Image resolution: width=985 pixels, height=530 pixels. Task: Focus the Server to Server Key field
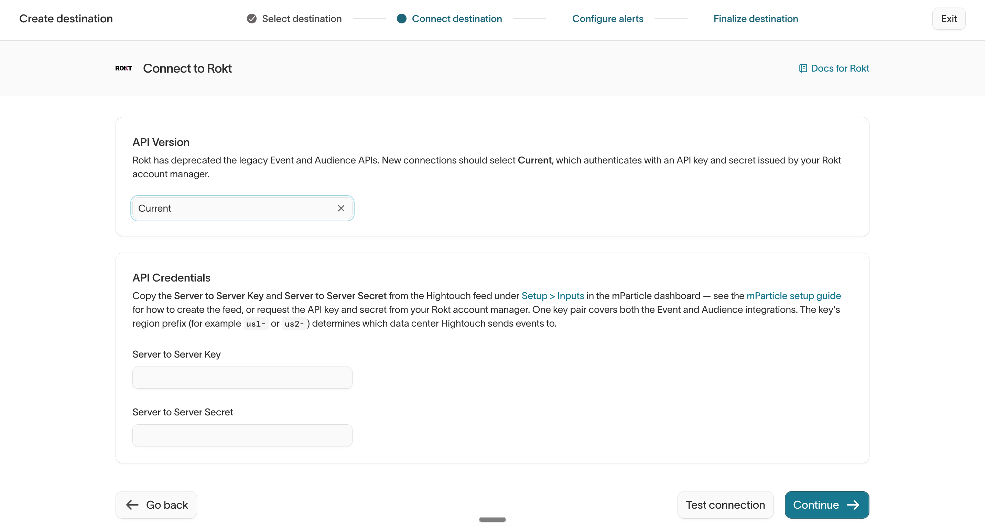tap(242, 377)
